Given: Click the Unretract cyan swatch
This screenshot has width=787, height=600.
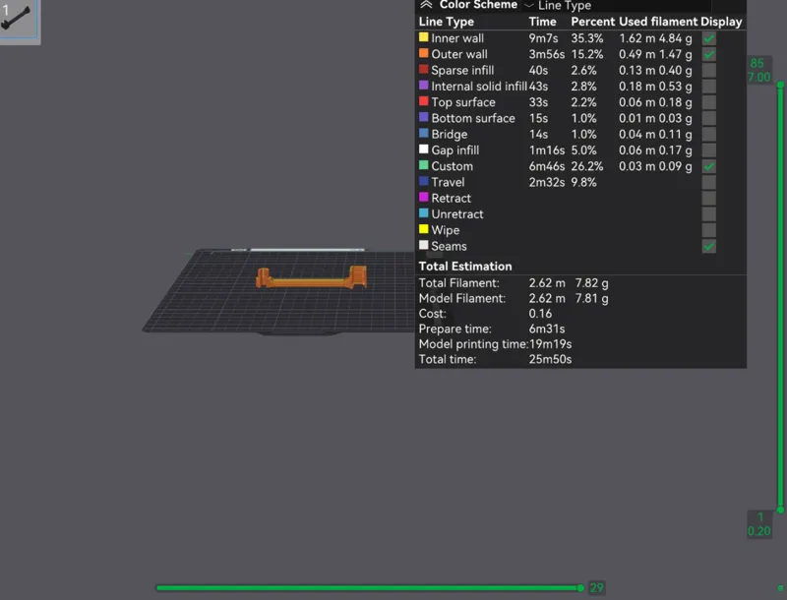Looking at the screenshot, I should (x=424, y=213).
